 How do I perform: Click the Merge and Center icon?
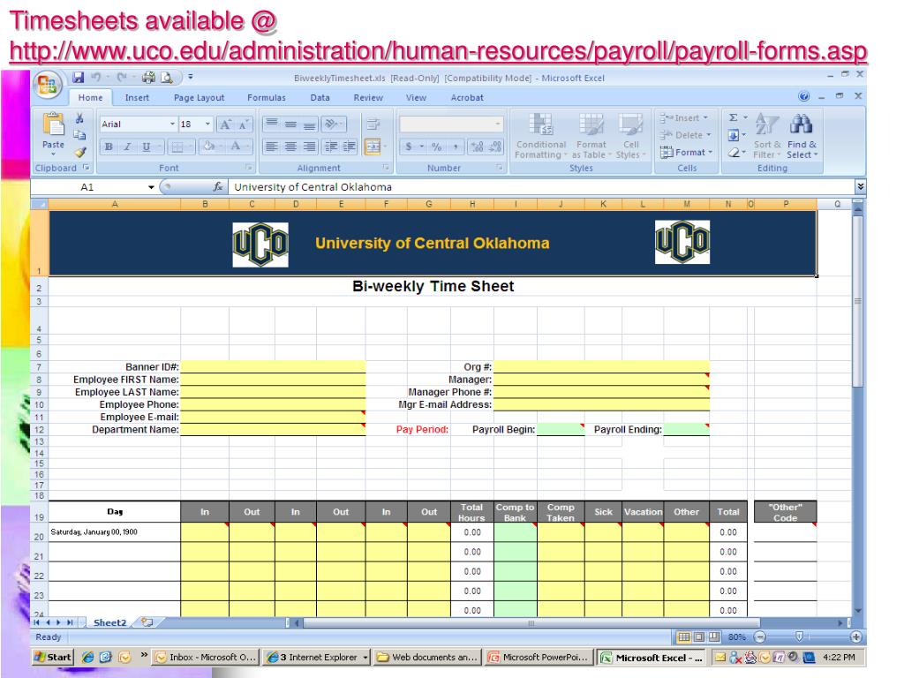coord(373,147)
